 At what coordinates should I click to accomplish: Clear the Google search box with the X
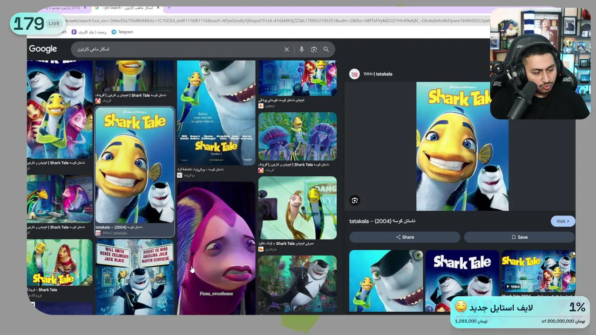(x=287, y=49)
